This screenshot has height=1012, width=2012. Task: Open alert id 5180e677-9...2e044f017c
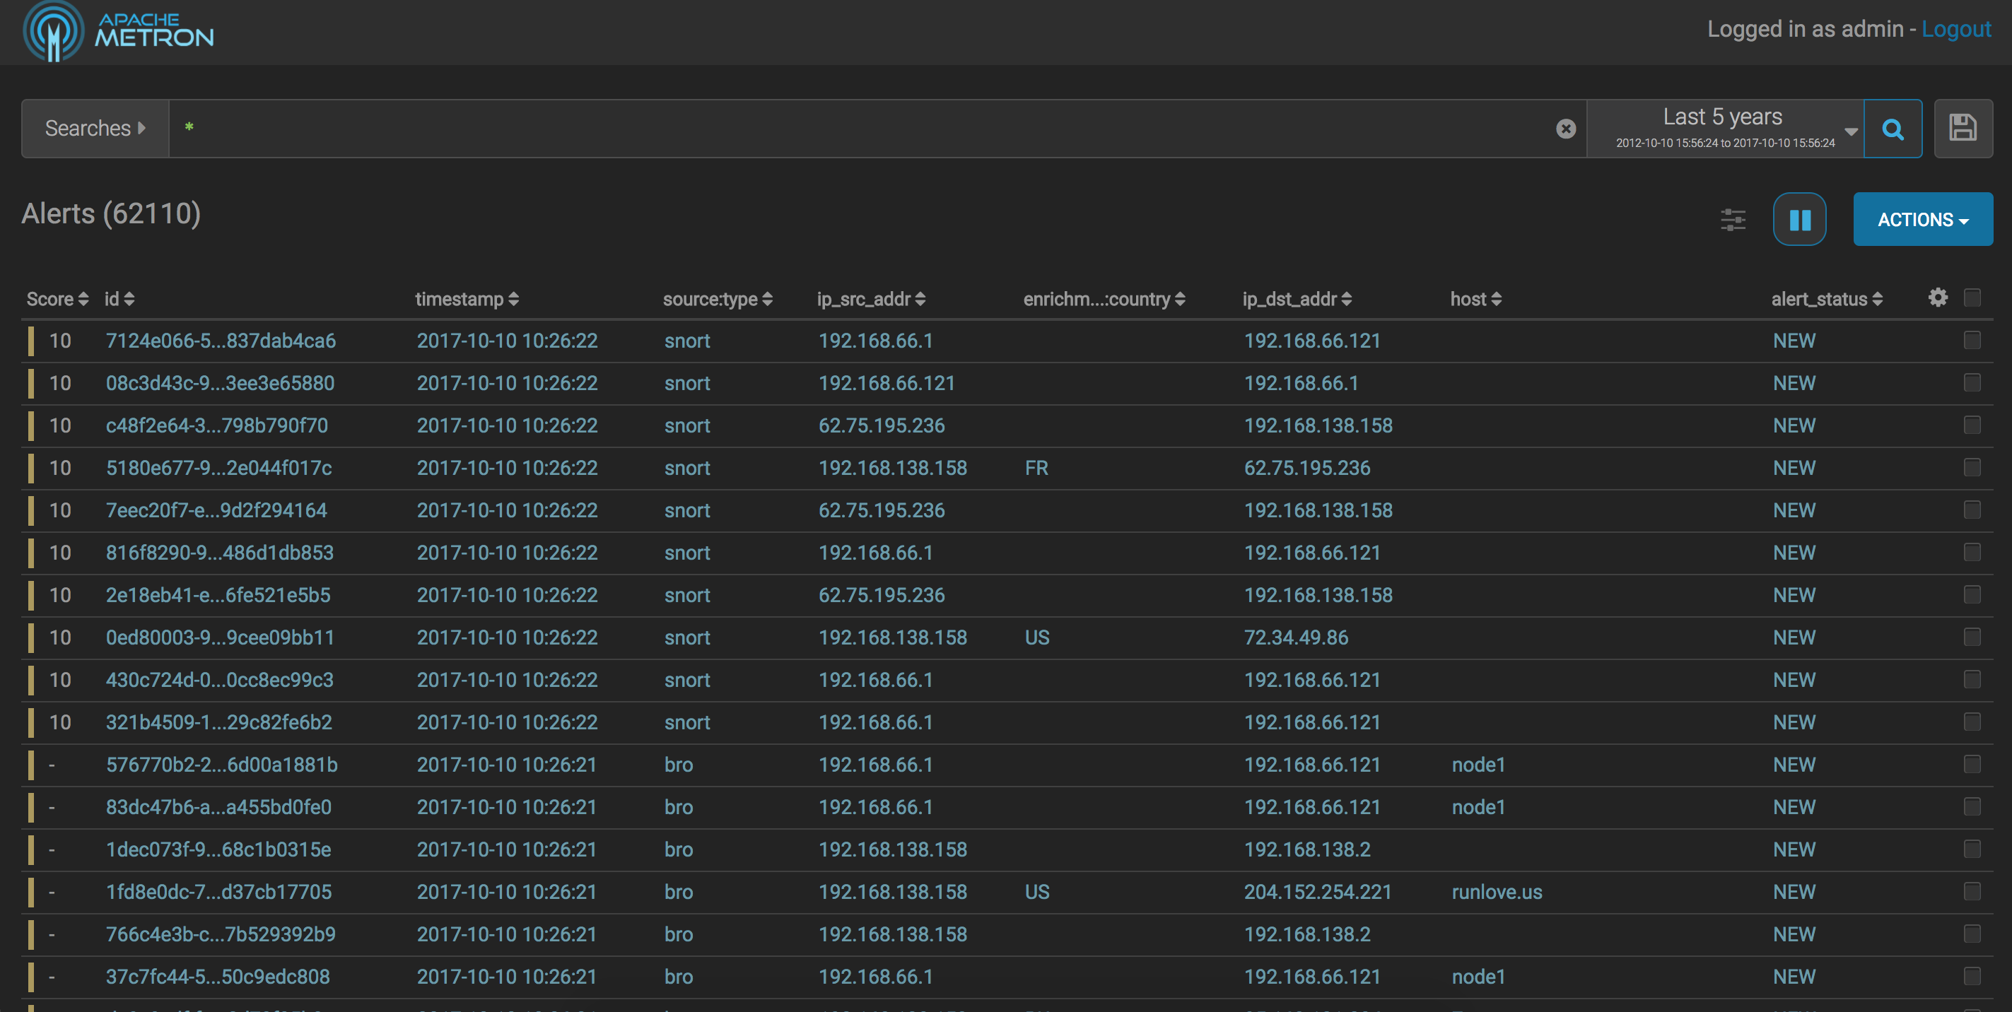point(218,468)
